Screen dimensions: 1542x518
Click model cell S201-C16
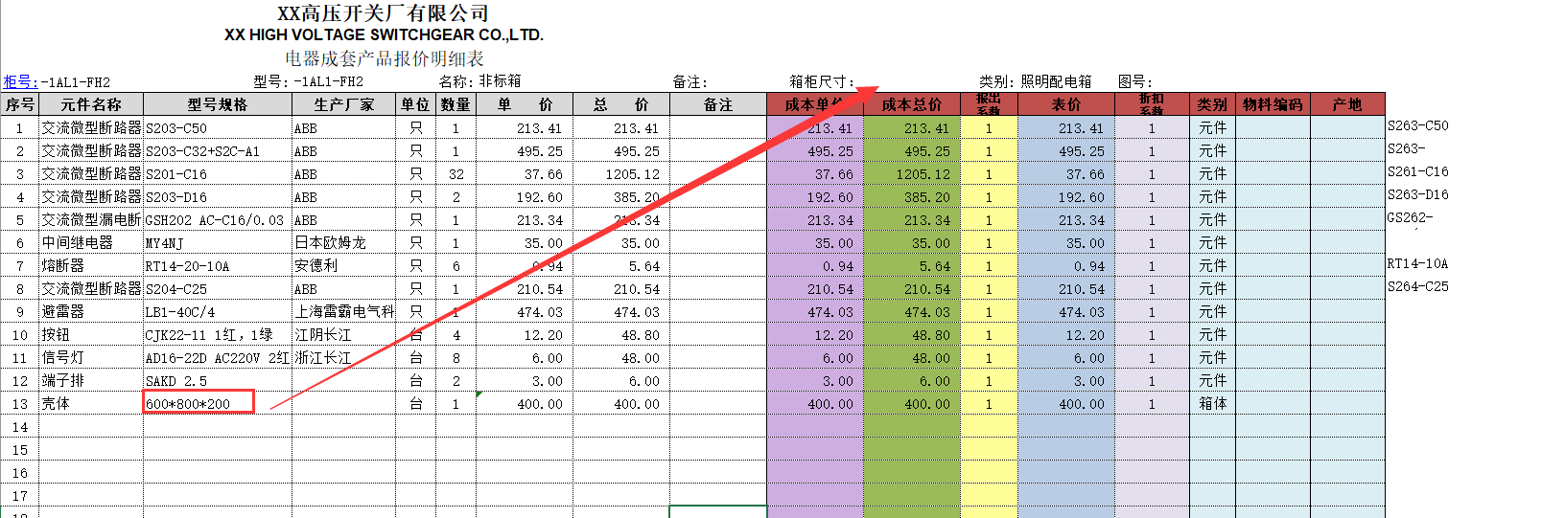tap(218, 174)
